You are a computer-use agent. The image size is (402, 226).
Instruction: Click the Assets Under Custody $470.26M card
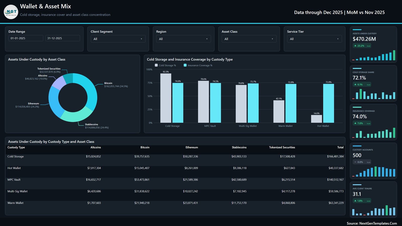click(373, 44)
